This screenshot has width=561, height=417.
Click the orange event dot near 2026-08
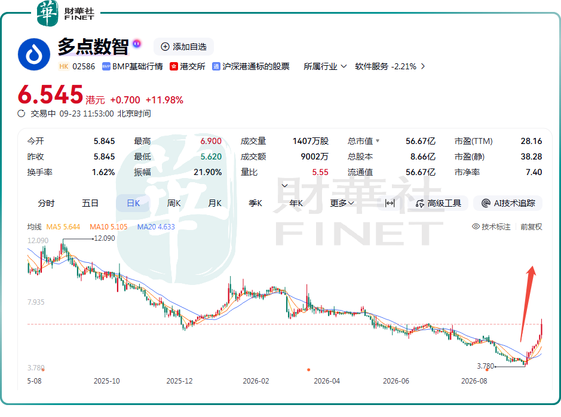pos(487,370)
